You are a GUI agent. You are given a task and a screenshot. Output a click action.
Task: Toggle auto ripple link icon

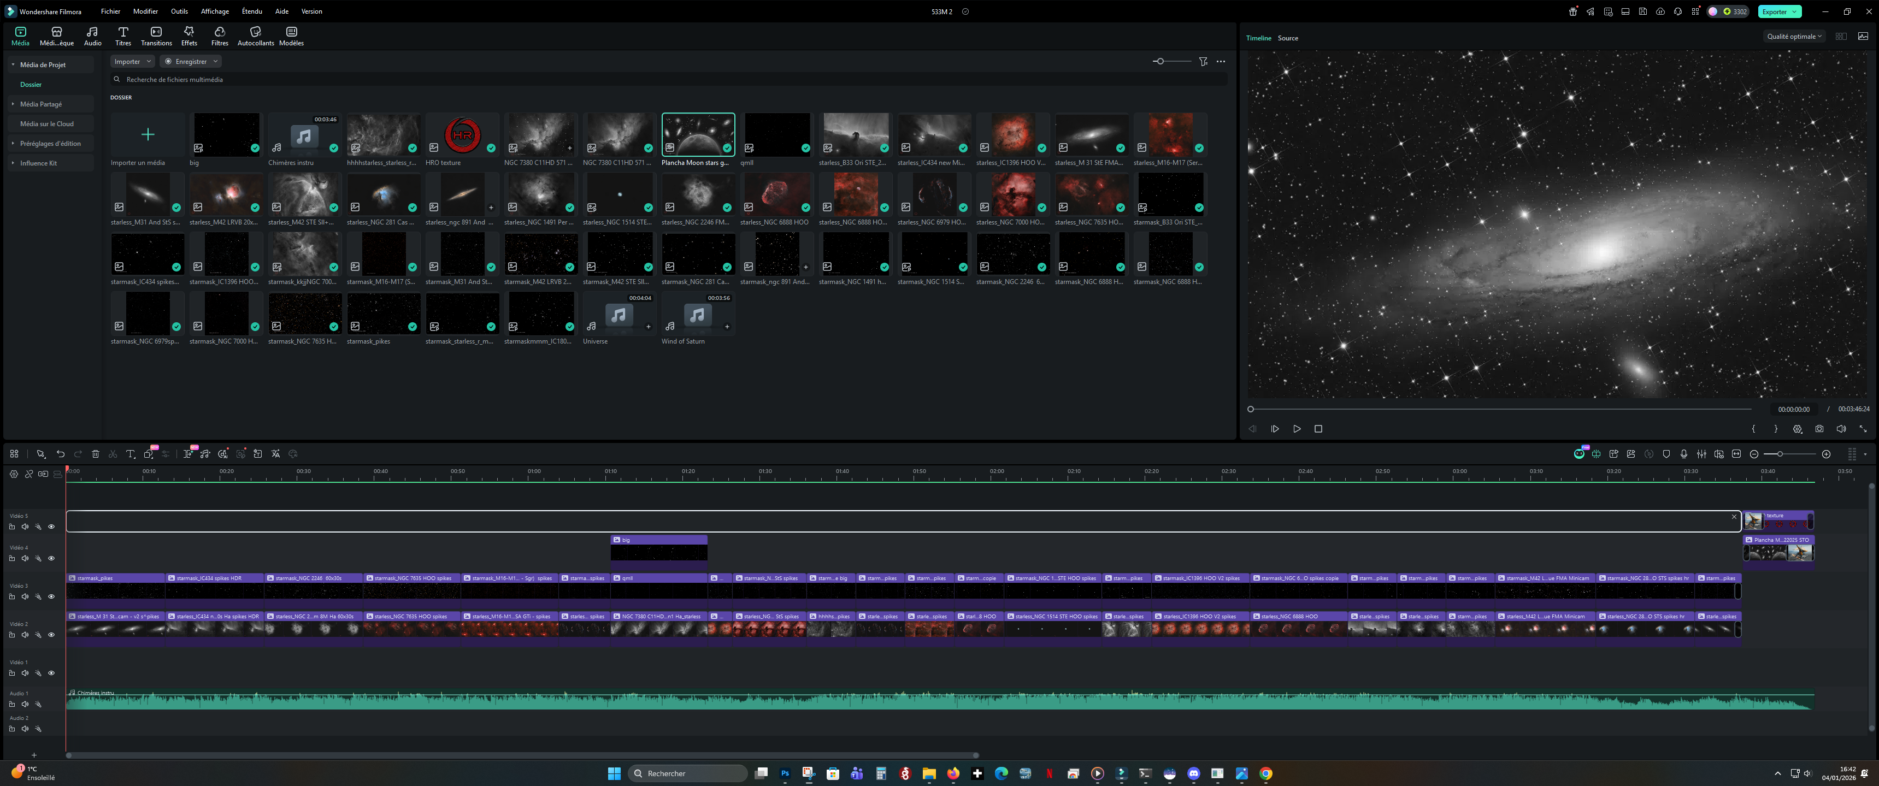[43, 474]
